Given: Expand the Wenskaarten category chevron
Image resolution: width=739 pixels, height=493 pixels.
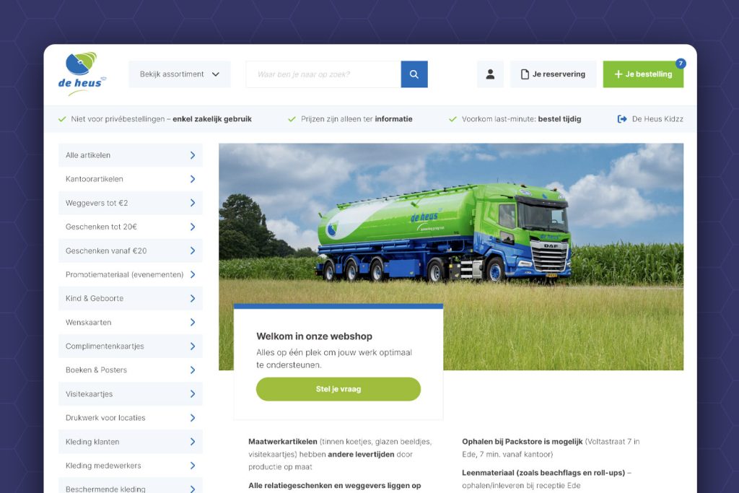Looking at the screenshot, I should [193, 322].
